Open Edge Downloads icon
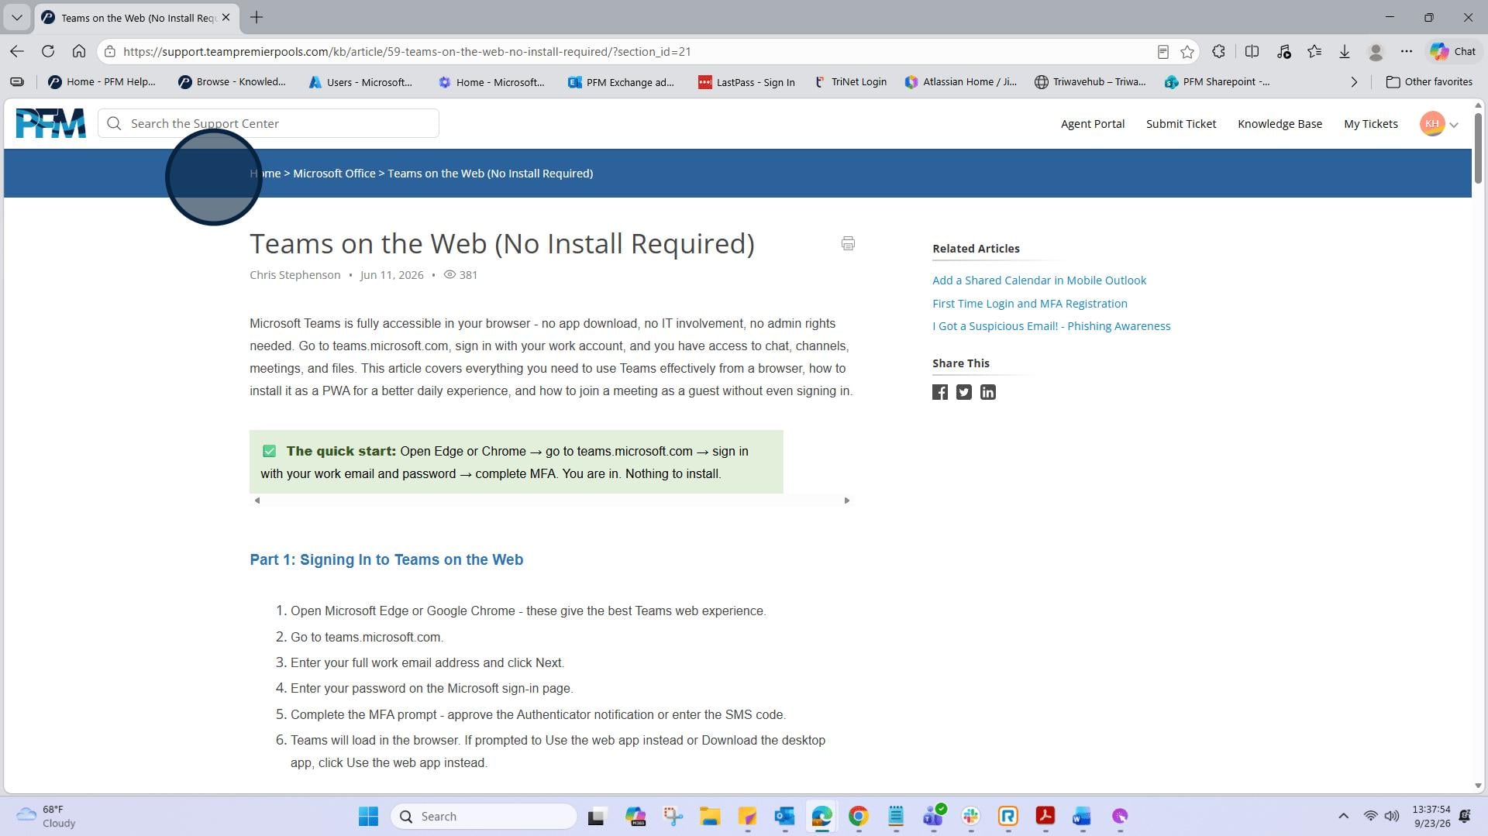The image size is (1488, 836). [x=1345, y=52]
